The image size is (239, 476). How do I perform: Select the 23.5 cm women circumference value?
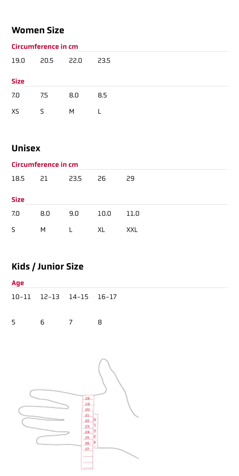pyautogui.click(x=104, y=60)
